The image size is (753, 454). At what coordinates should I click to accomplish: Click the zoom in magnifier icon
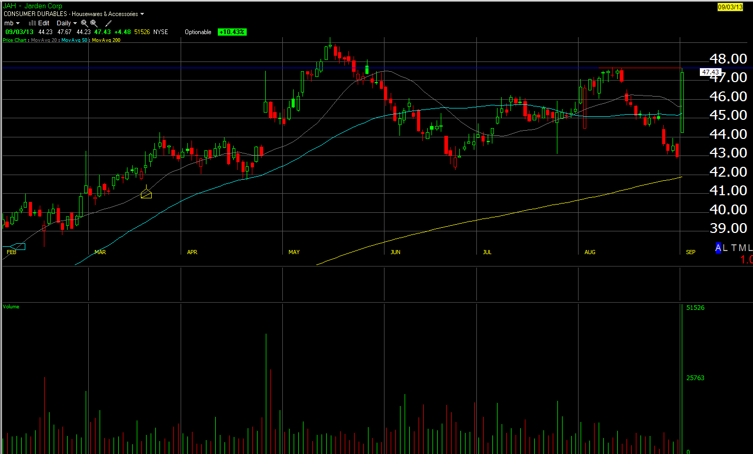[84, 23]
